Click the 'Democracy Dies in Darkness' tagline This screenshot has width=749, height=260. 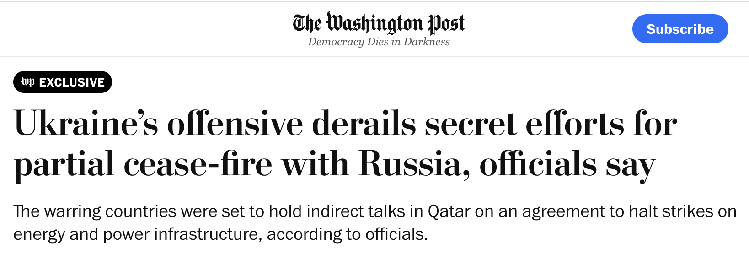pos(379,42)
